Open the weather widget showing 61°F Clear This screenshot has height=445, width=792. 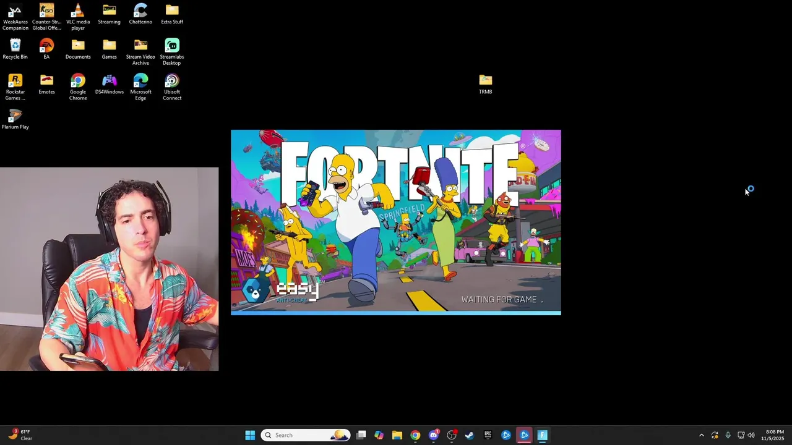[x=20, y=435]
